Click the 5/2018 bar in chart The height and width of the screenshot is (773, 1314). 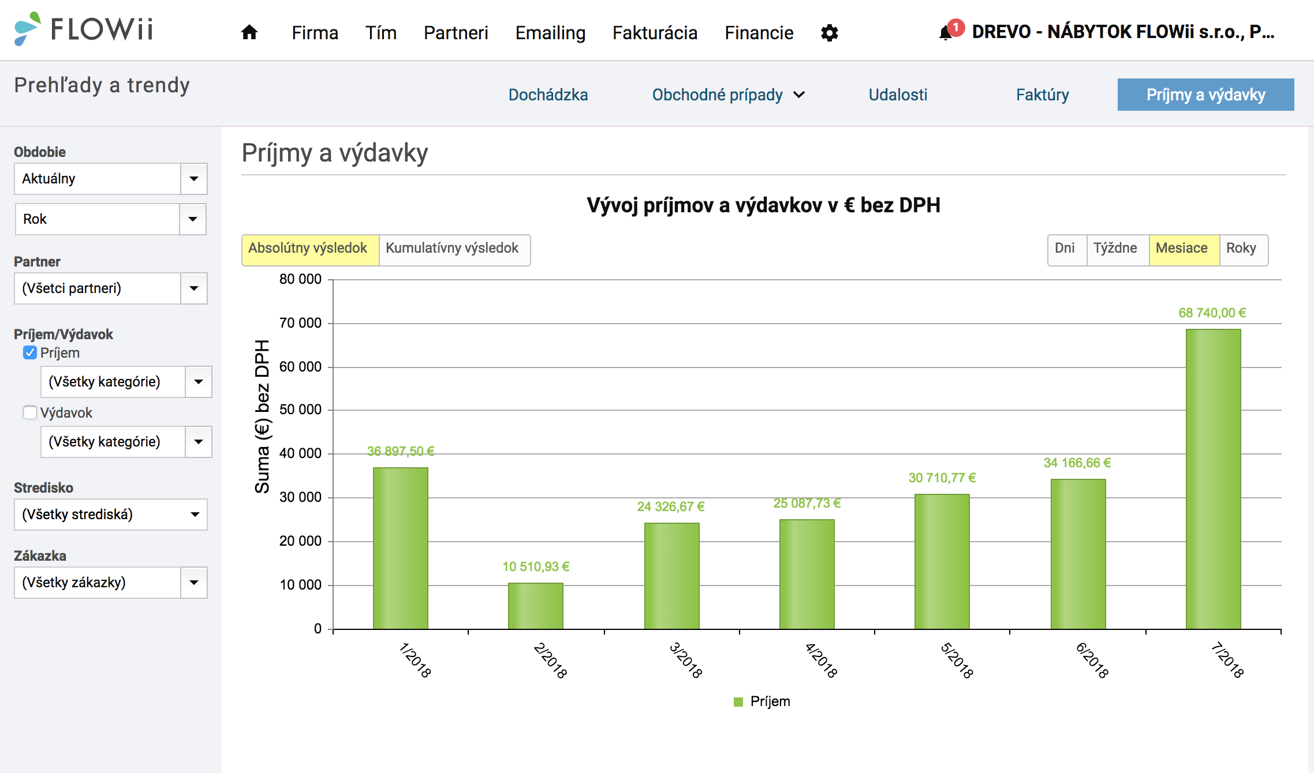coord(942,561)
